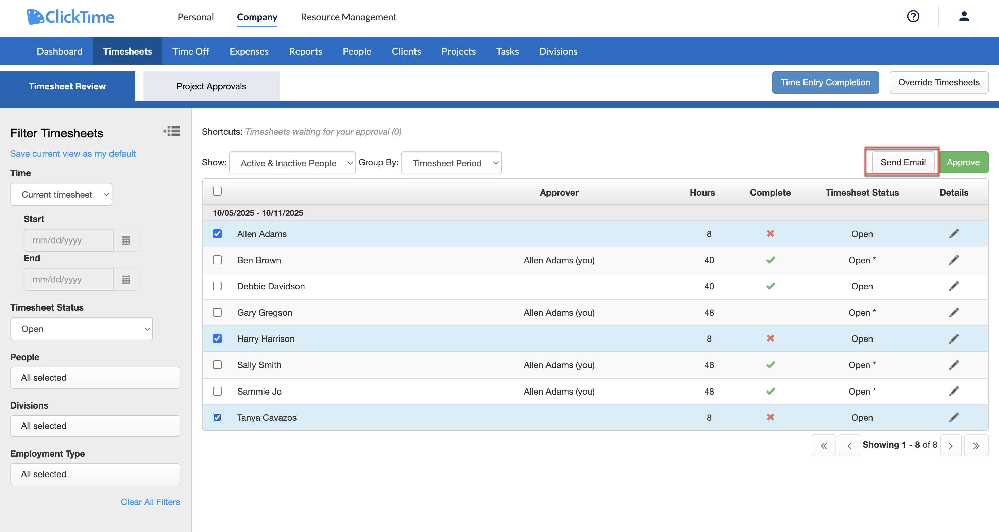Collapse the Filter Timesheets panel icon
Viewport: 999px width, 532px height.
(172, 131)
